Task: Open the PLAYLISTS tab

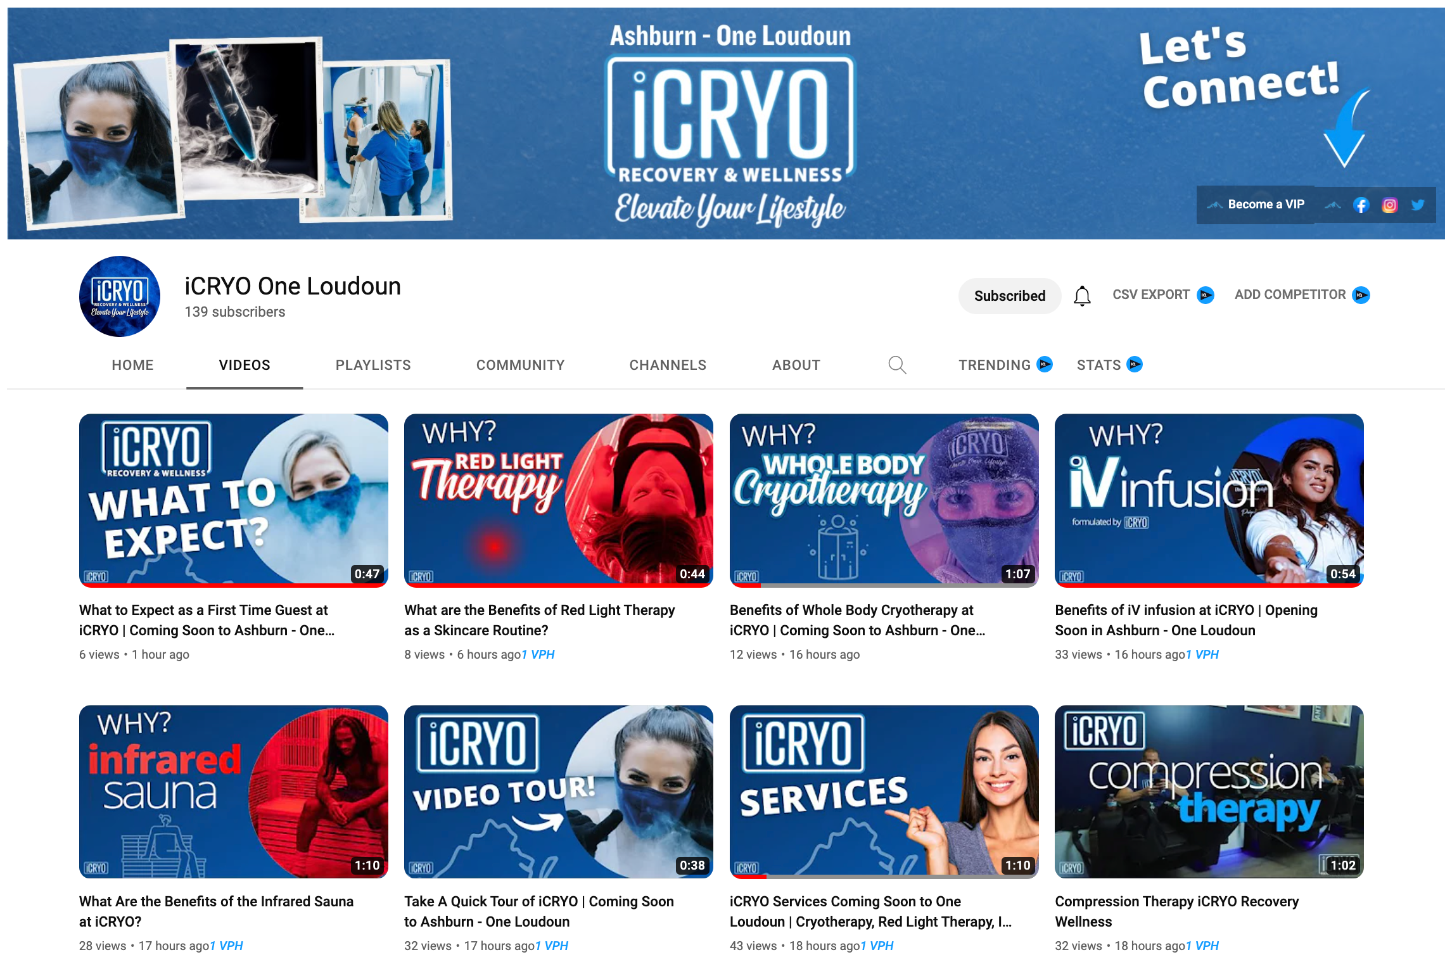Action: coord(373,365)
